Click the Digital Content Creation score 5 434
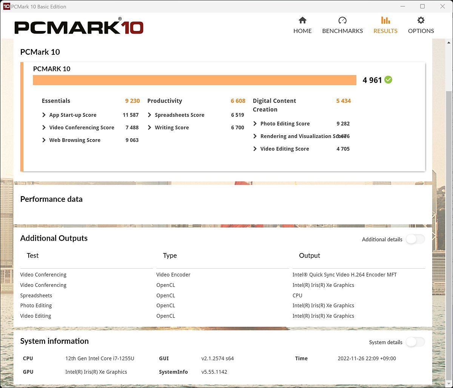The height and width of the screenshot is (388, 453). click(344, 101)
